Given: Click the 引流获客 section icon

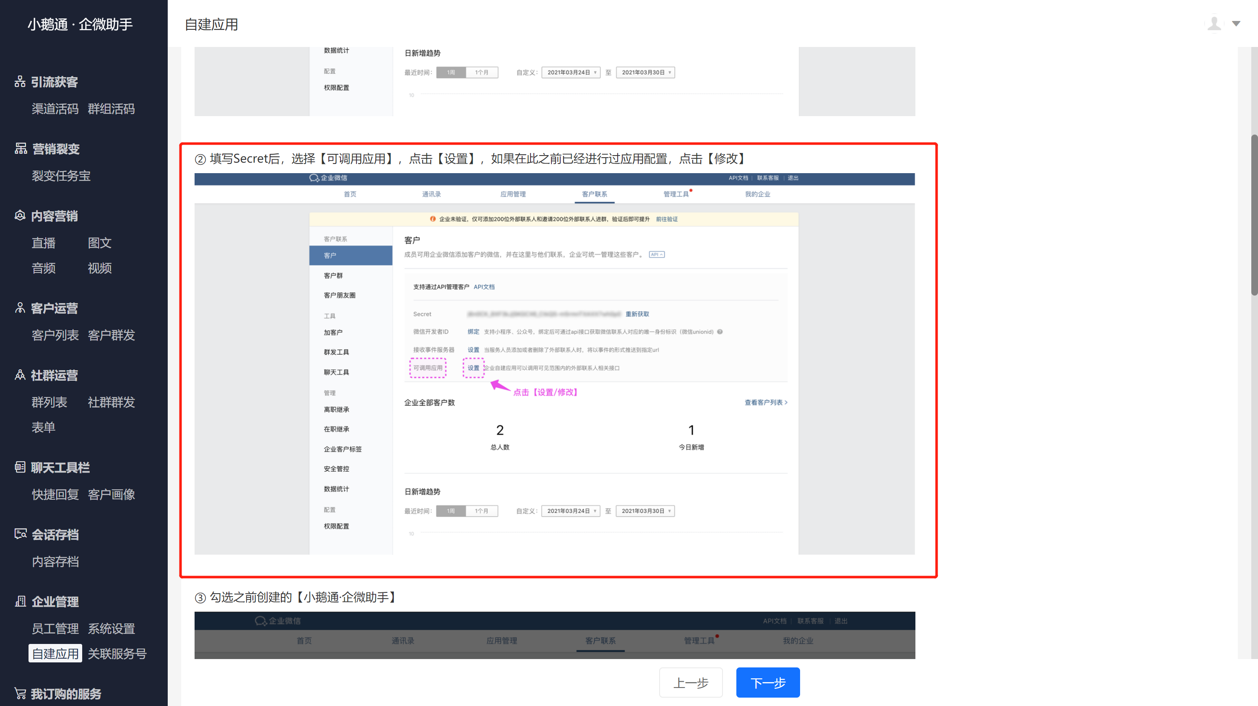Looking at the screenshot, I should pos(20,81).
